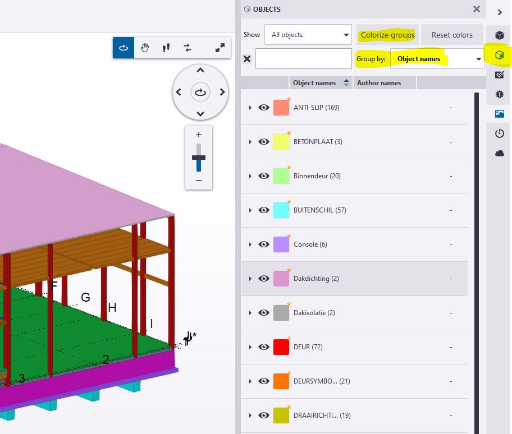Expand the Binnendeur group

pos(250,176)
